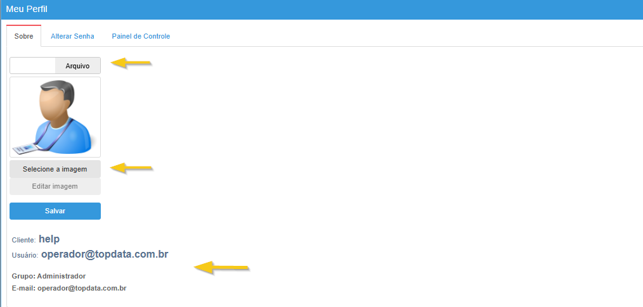
Task: Switch to the Alterar Senha tab
Action: [72, 36]
